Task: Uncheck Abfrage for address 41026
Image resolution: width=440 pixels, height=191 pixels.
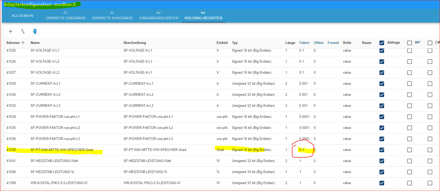Action: (382, 62)
